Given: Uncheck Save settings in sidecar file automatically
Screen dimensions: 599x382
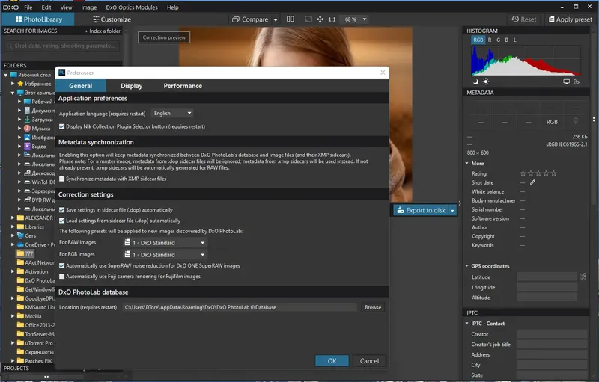Looking at the screenshot, I should point(62,210).
